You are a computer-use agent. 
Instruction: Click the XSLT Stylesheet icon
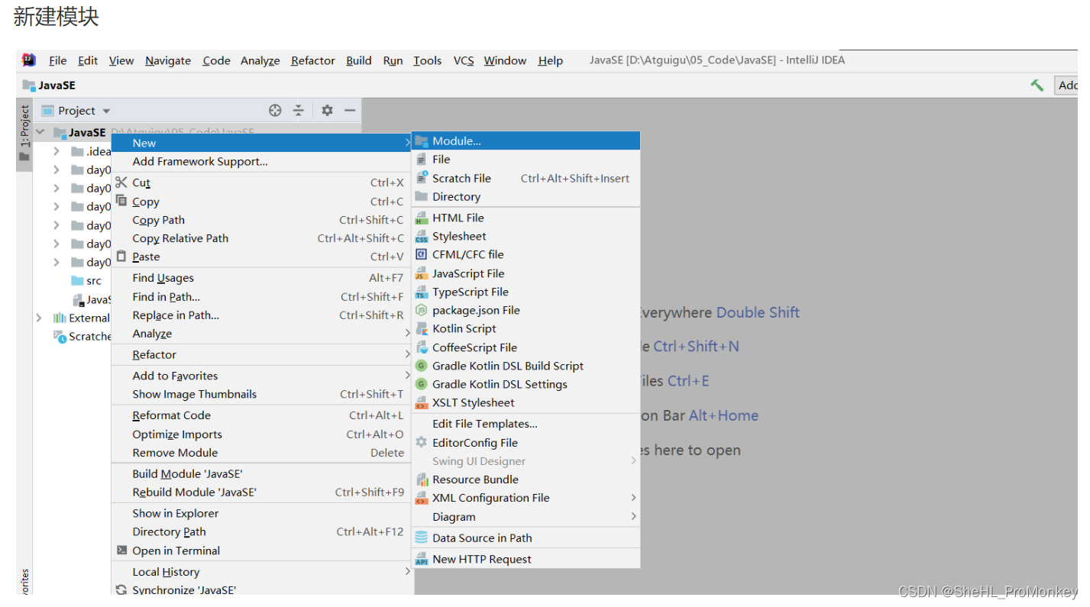tap(421, 402)
